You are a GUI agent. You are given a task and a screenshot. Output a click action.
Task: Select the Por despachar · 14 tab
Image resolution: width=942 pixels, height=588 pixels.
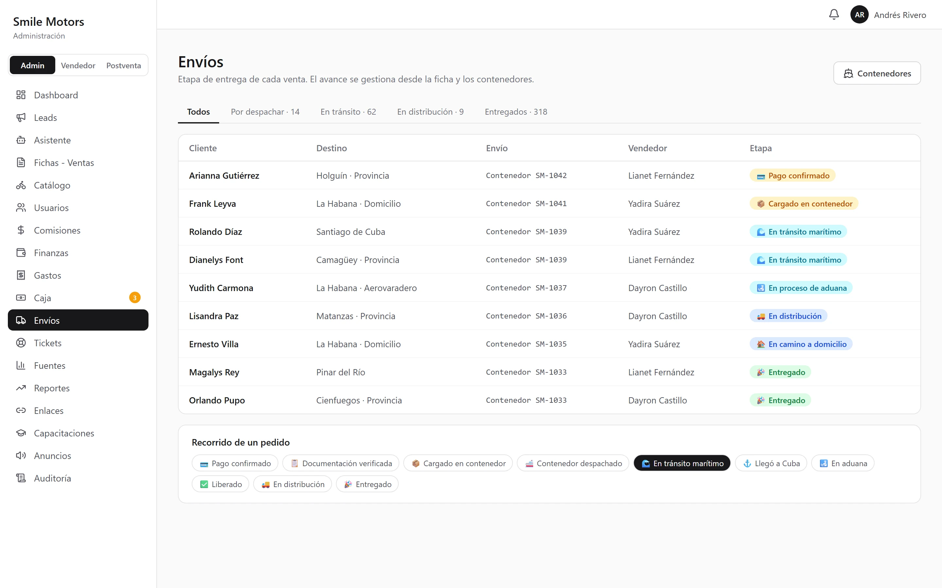click(265, 112)
